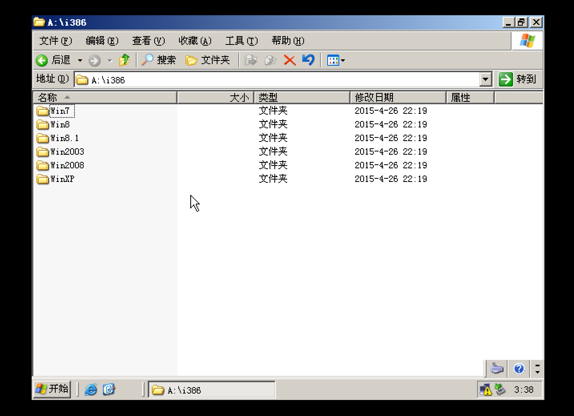Image resolution: width=574 pixels, height=416 pixels.
Task: Restore down the A:\i386 window
Action: pyautogui.click(x=522, y=22)
